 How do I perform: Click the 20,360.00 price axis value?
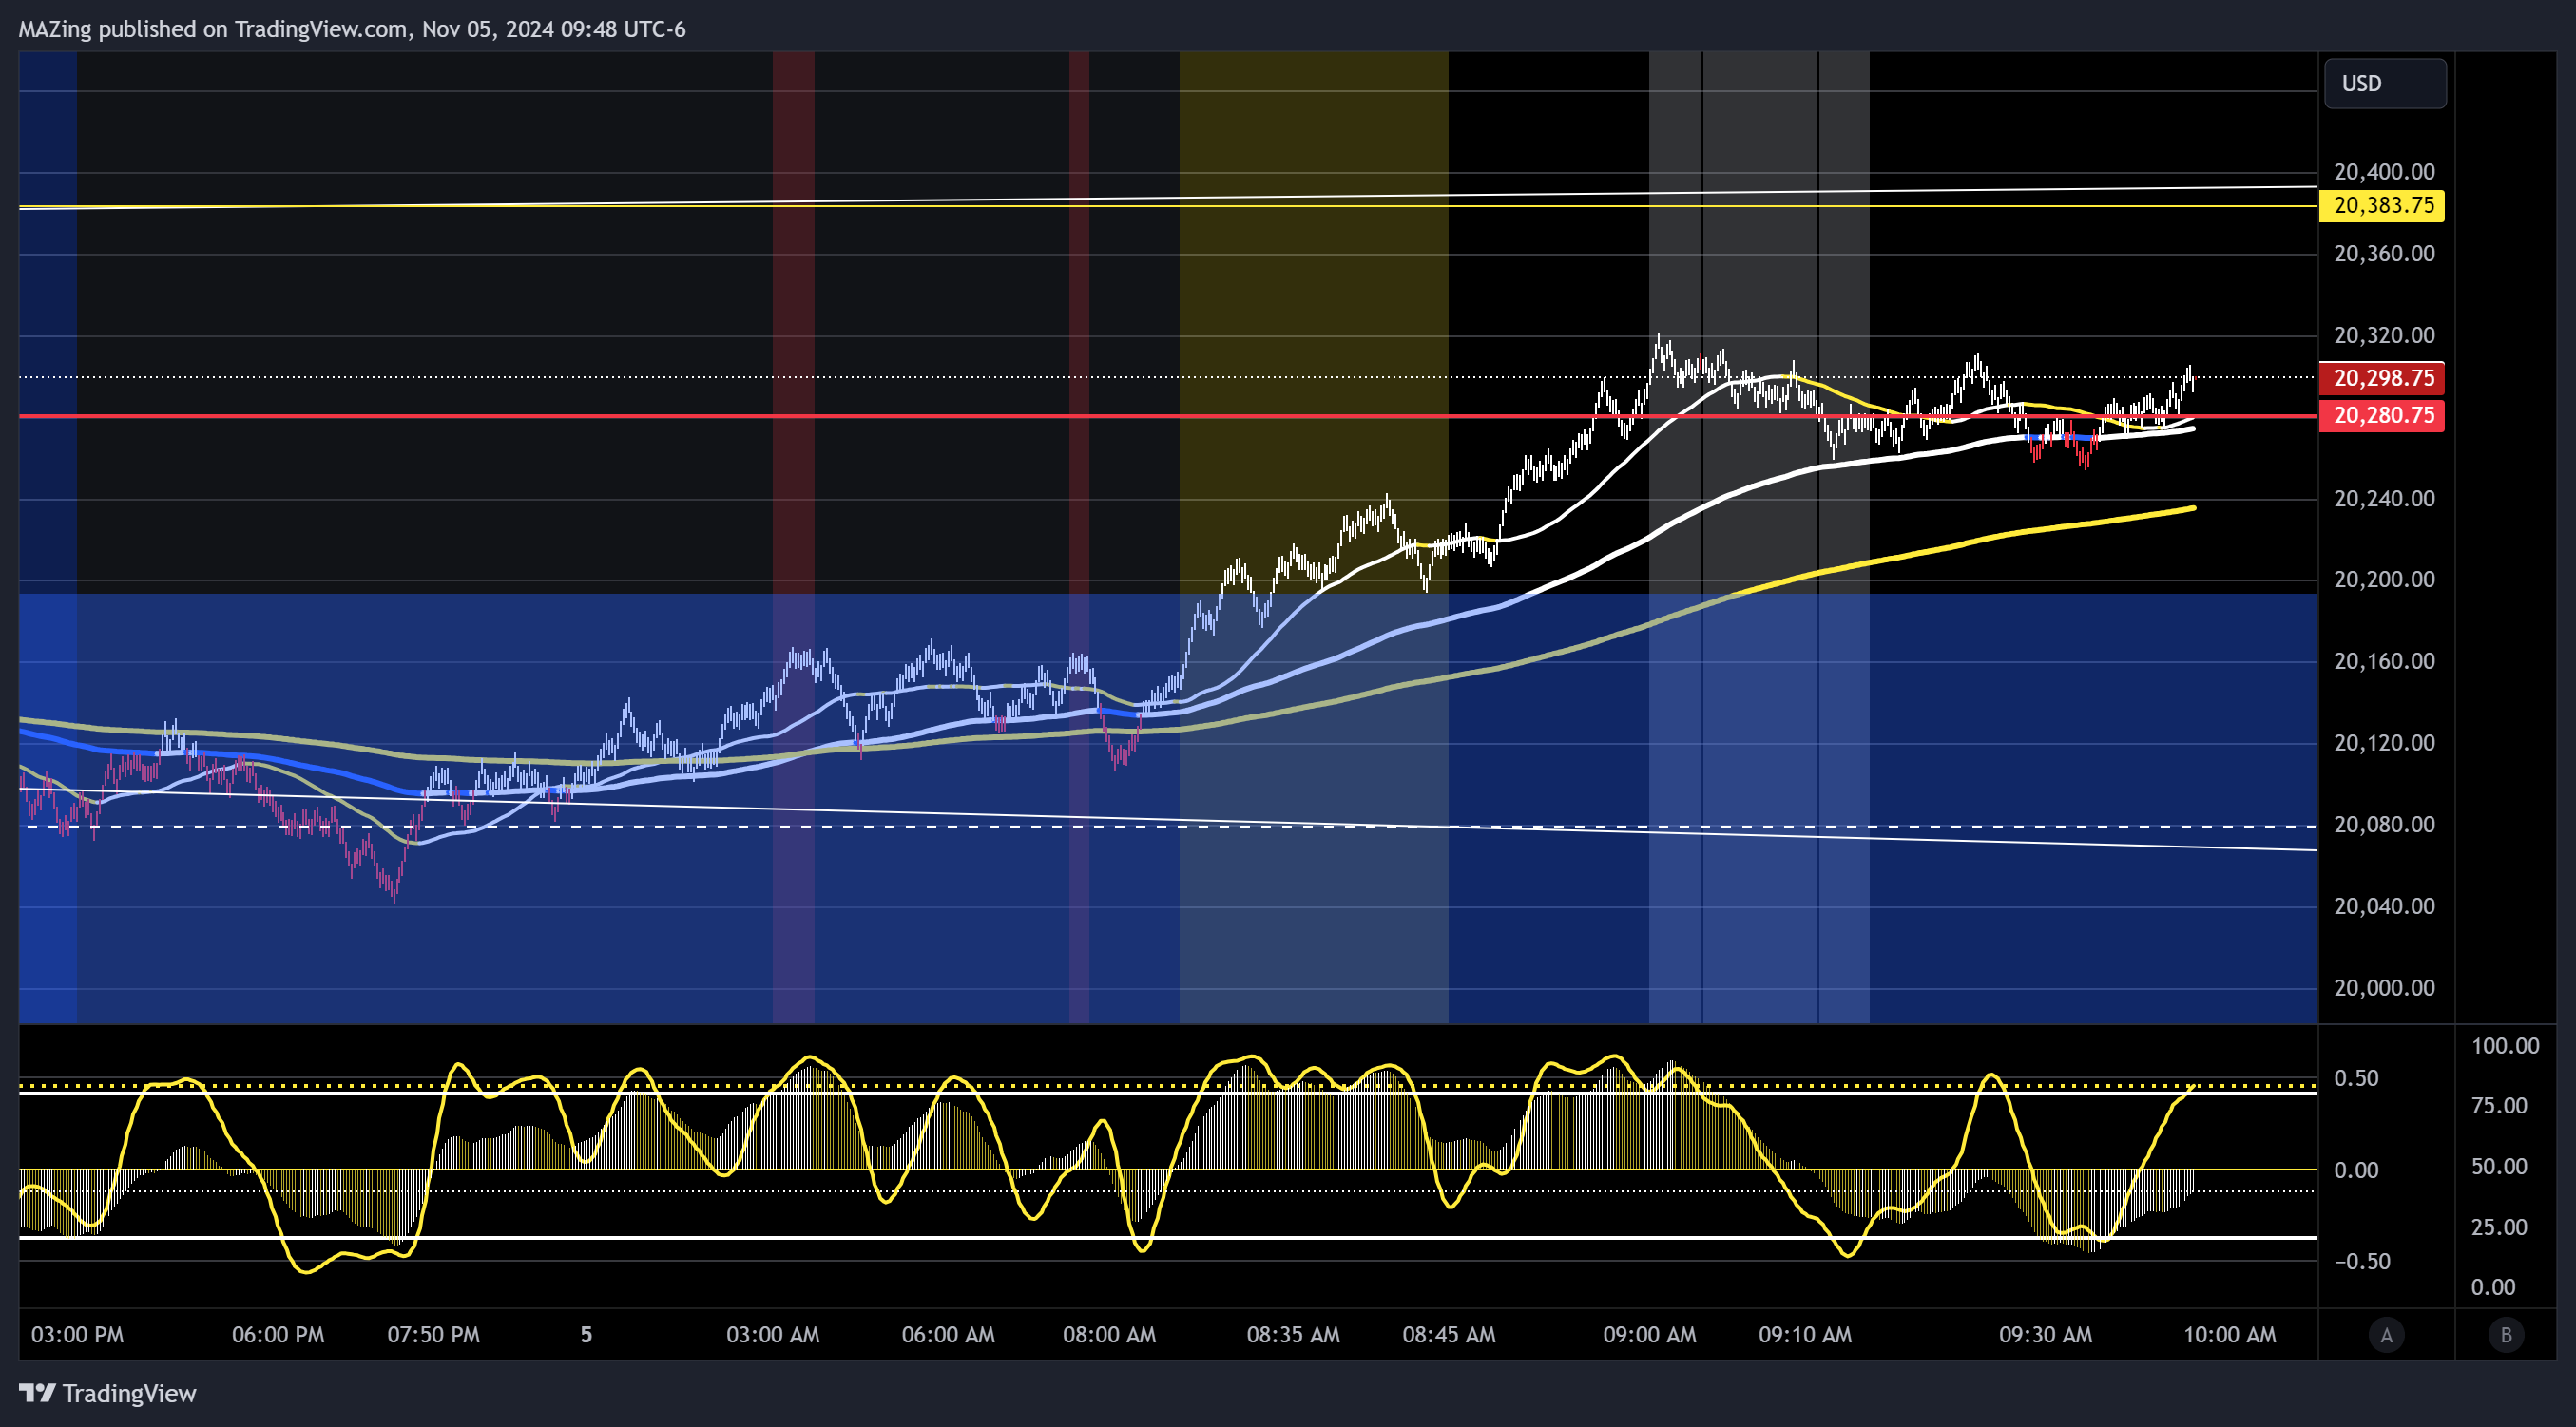[2384, 254]
